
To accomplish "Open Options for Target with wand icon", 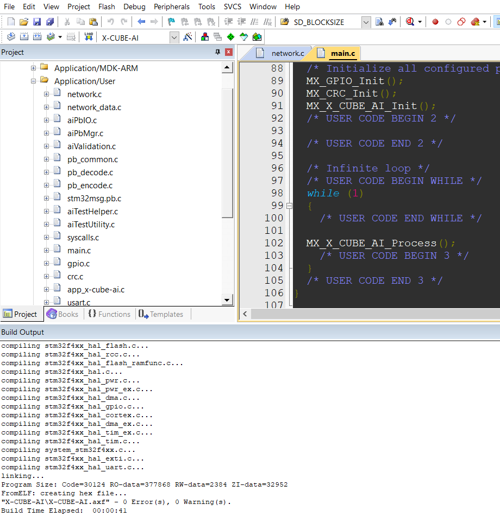I will (x=188, y=36).
